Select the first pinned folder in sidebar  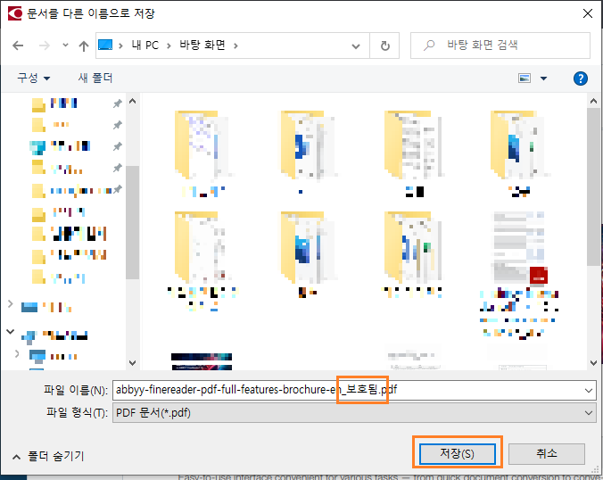[x=55, y=103]
